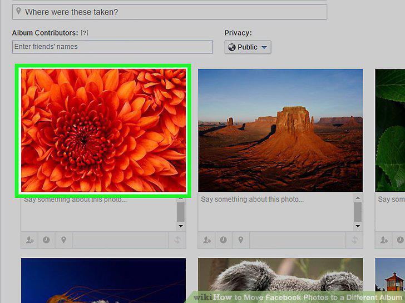Click the map pin icon in the location field
Screen dimensions: 405x303
[18, 11]
